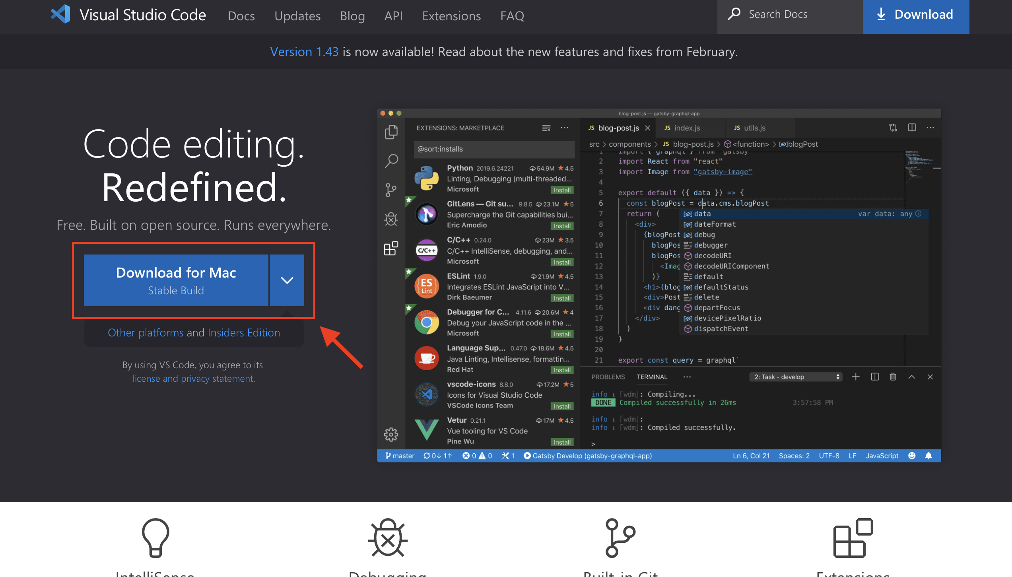Click the feedback smiley icon in status bar
The width and height of the screenshot is (1012, 577).
coord(912,456)
